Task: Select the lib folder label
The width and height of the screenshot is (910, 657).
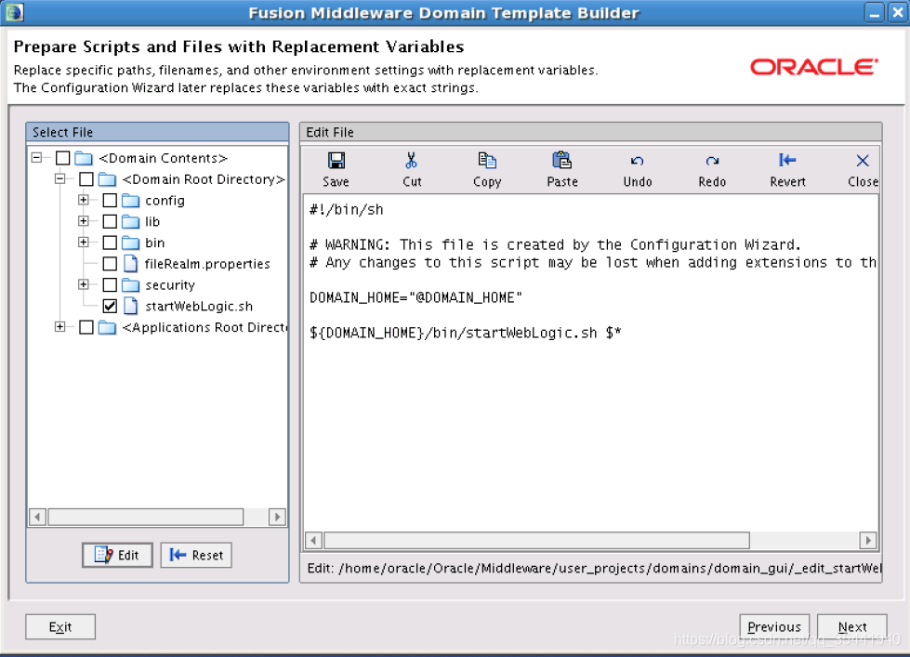Action: 152,222
